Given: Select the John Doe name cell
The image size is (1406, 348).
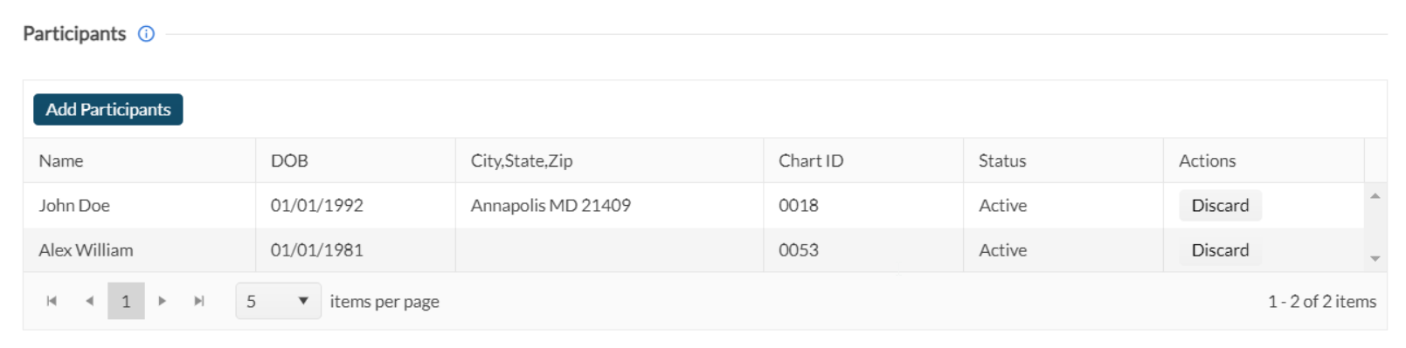Looking at the screenshot, I should pyautogui.click(x=139, y=206).
